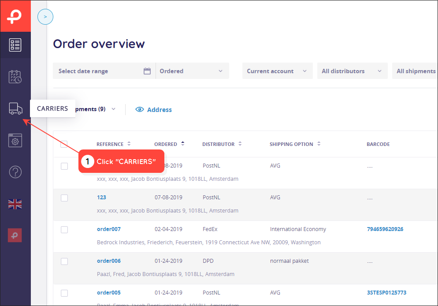The height and width of the screenshot is (306, 438).
Task: Open the Ordered status dropdown
Action: (193, 71)
